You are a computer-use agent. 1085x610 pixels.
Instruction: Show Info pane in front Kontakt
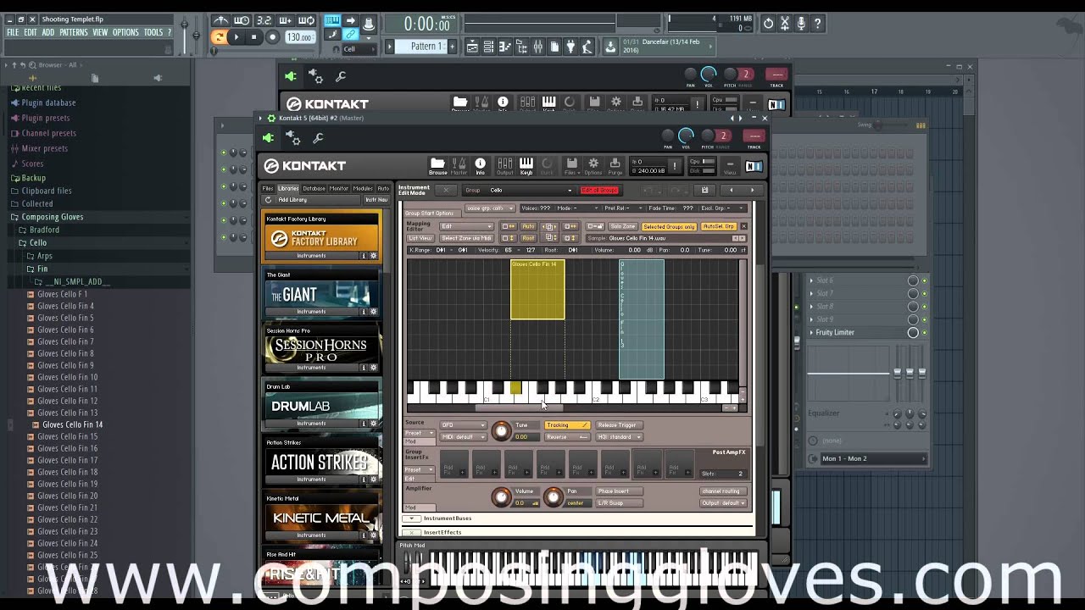coord(480,166)
